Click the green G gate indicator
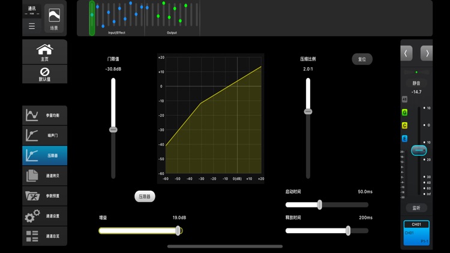The height and width of the screenshot is (253, 450). (404, 113)
